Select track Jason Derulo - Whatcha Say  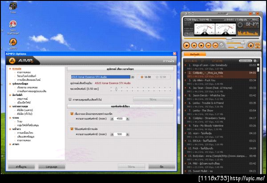coord(221,97)
